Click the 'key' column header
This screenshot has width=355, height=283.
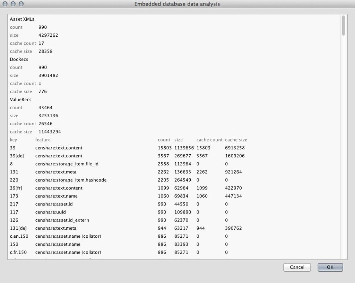[14, 140]
